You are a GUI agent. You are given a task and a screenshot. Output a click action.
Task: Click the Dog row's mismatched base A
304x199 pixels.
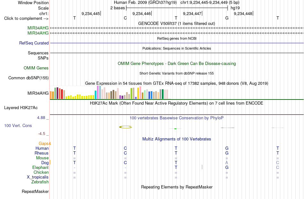pyautogui.click(x=227, y=163)
